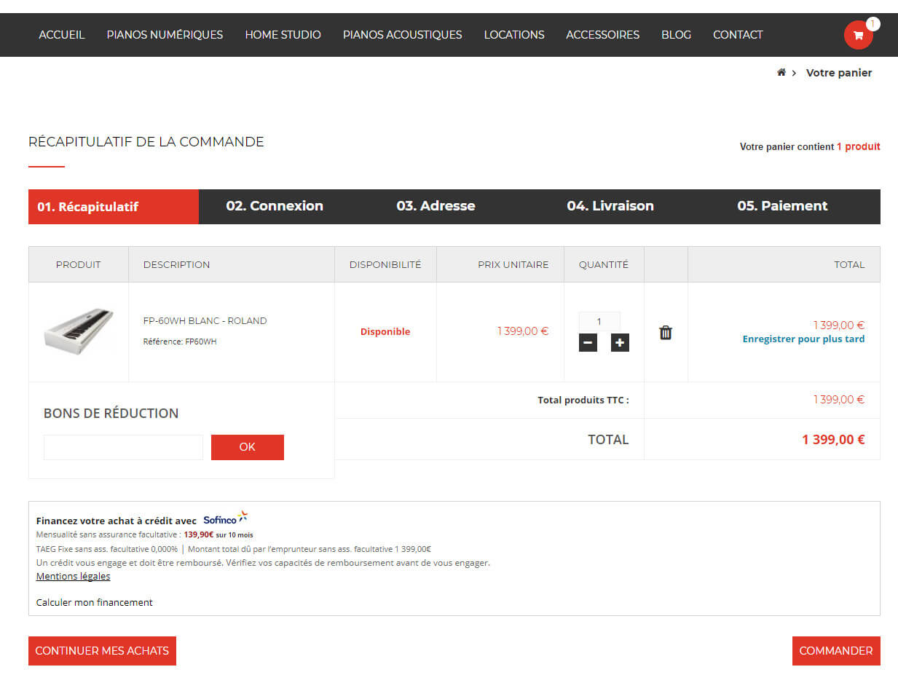Viewport: 898px width, 683px height.
Task: Click Continuer mes achats button
Action: click(x=102, y=651)
